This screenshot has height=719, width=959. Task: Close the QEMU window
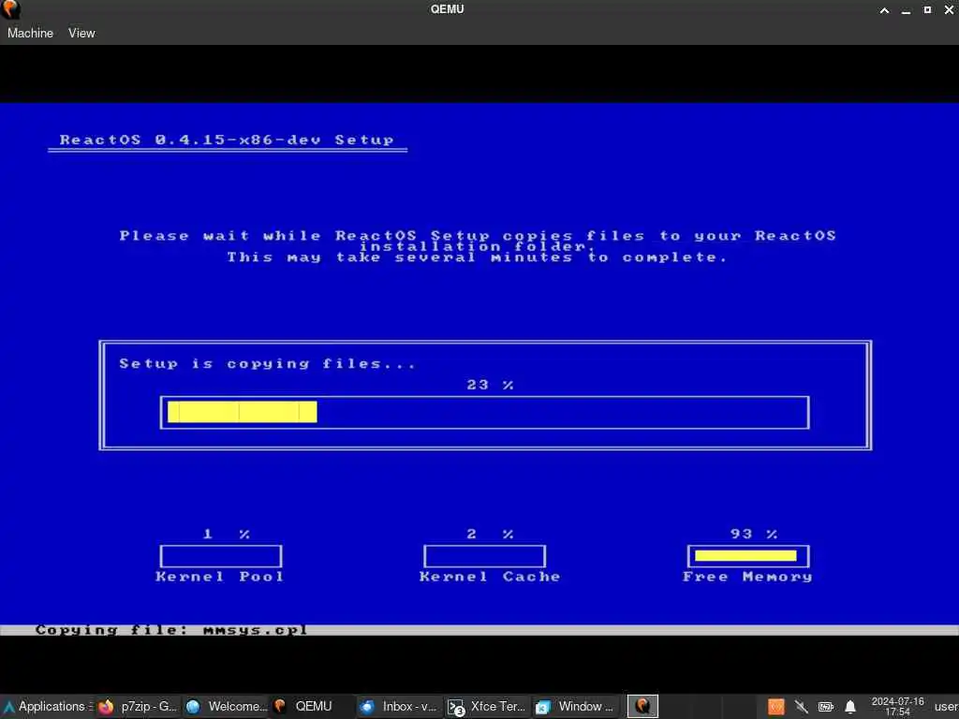coord(949,9)
